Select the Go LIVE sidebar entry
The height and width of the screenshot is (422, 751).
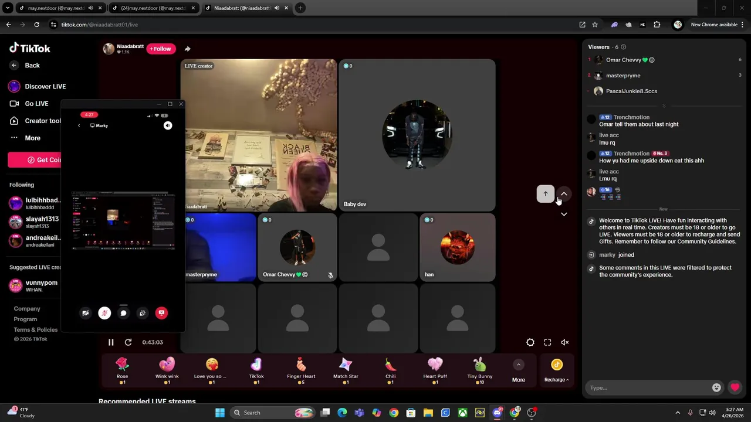click(x=29, y=104)
